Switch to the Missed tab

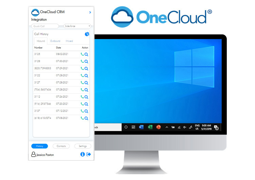click(69, 41)
